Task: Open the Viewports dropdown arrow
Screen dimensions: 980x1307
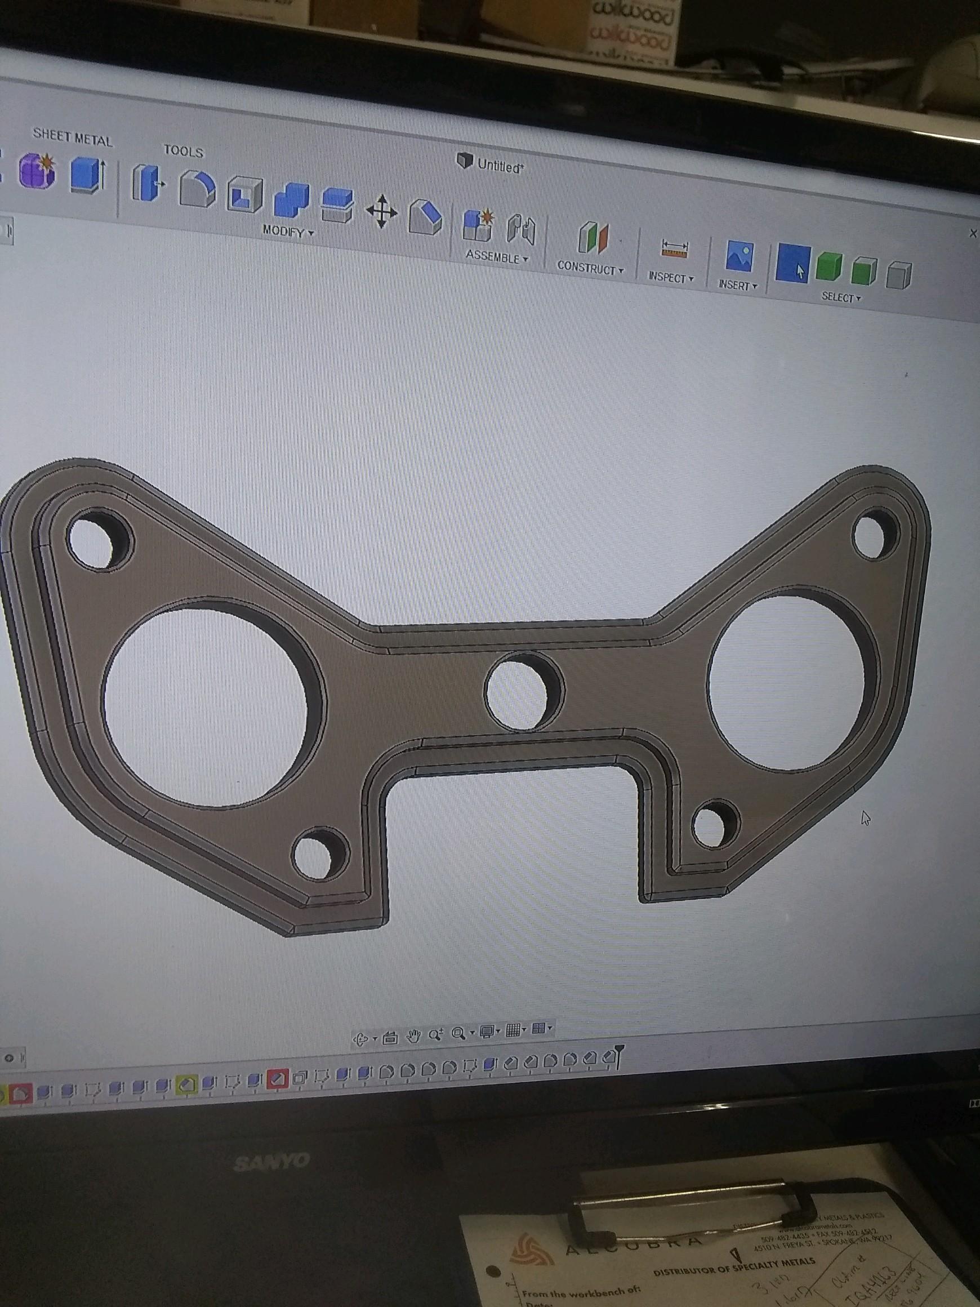Action: pyautogui.click(x=550, y=1028)
